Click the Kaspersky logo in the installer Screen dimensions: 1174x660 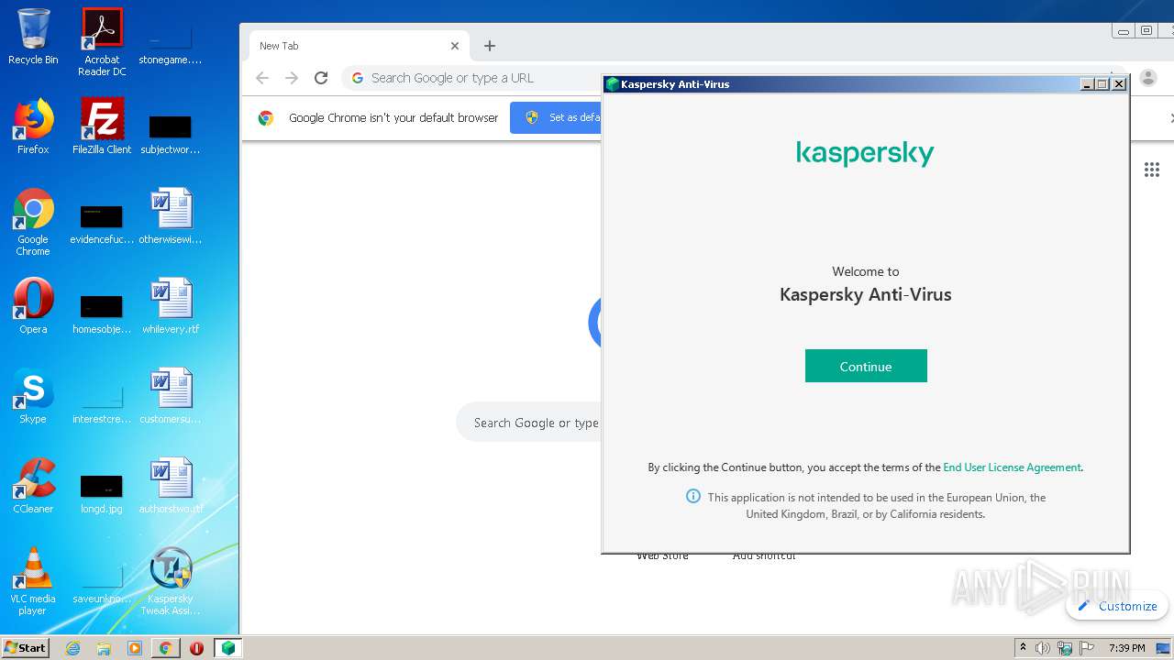[x=865, y=153]
